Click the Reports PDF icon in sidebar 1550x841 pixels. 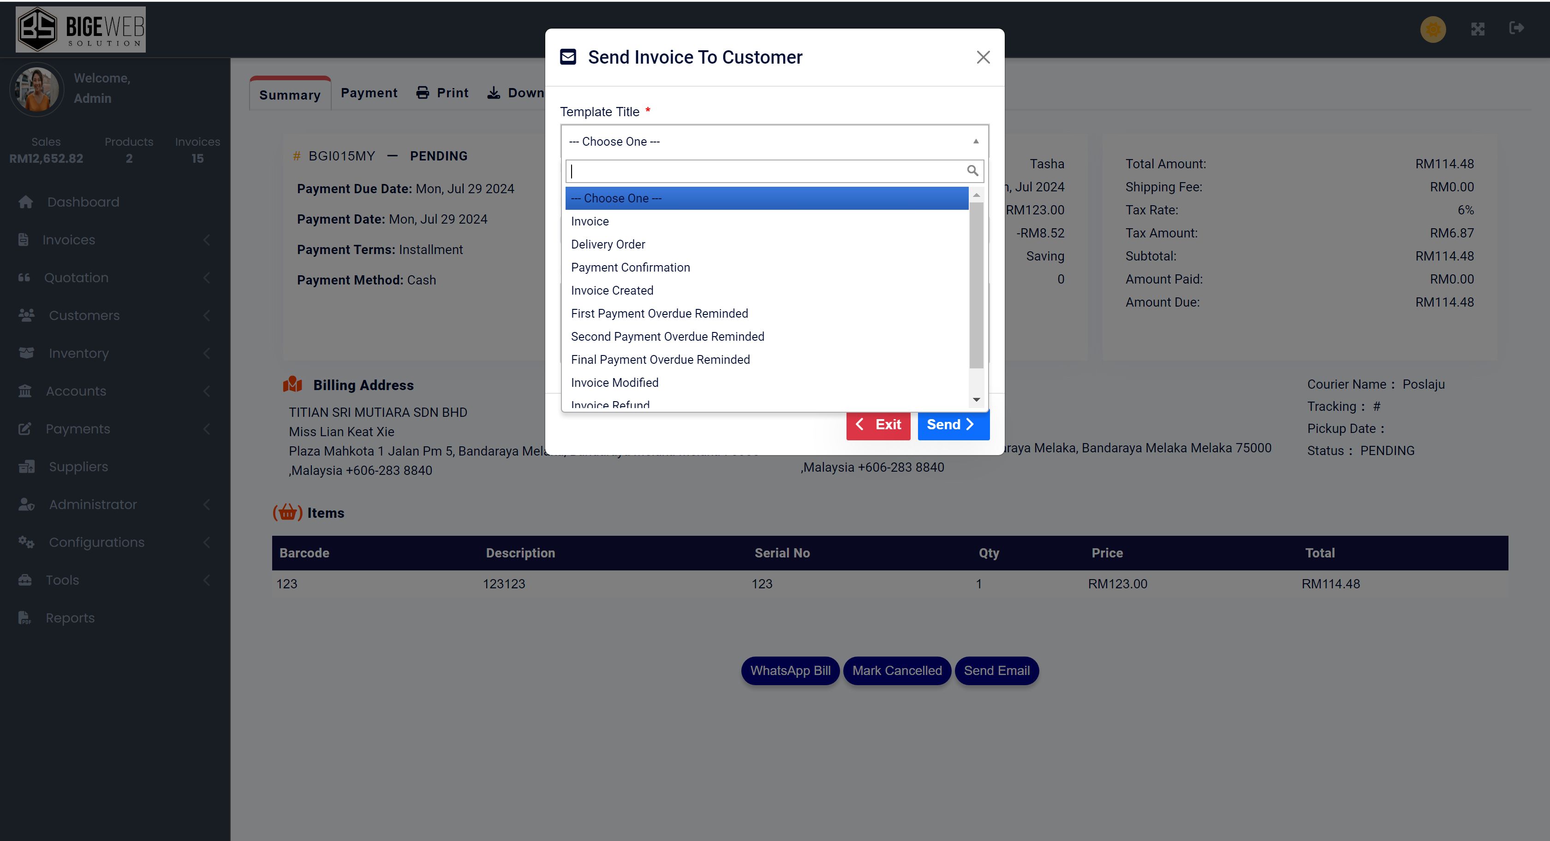(x=24, y=618)
